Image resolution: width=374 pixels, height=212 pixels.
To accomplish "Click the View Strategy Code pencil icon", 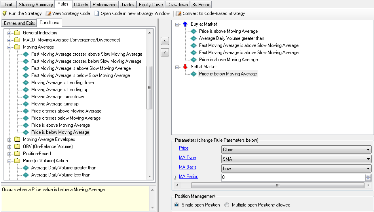I will [x=48, y=13].
